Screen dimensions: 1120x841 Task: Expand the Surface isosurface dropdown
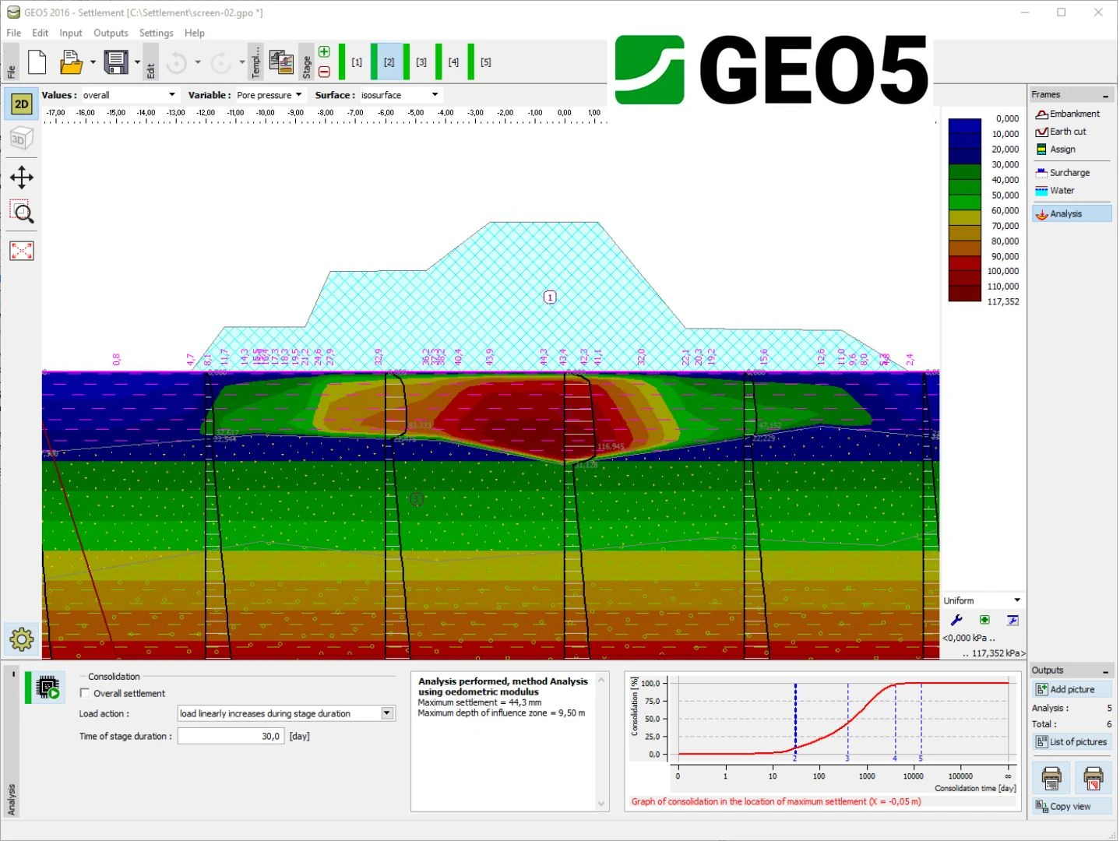click(400, 95)
